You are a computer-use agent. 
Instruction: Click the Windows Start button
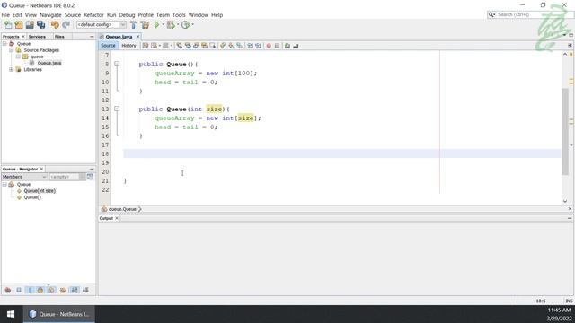click(x=11, y=314)
